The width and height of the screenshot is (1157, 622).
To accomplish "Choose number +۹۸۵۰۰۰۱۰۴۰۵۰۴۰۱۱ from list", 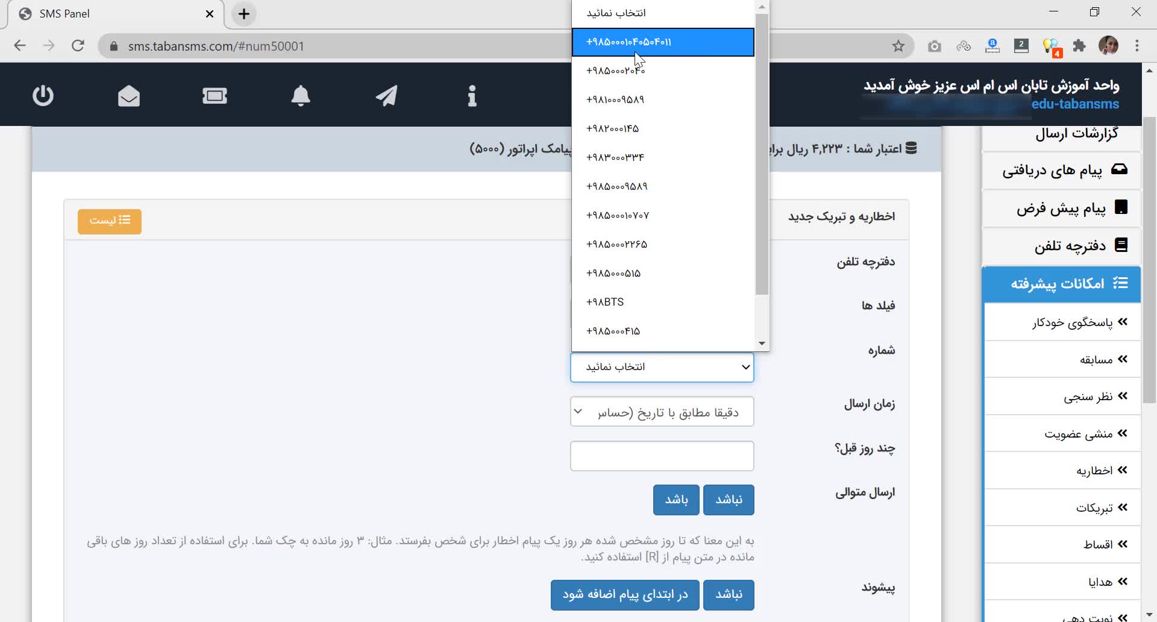I will point(663,42).
